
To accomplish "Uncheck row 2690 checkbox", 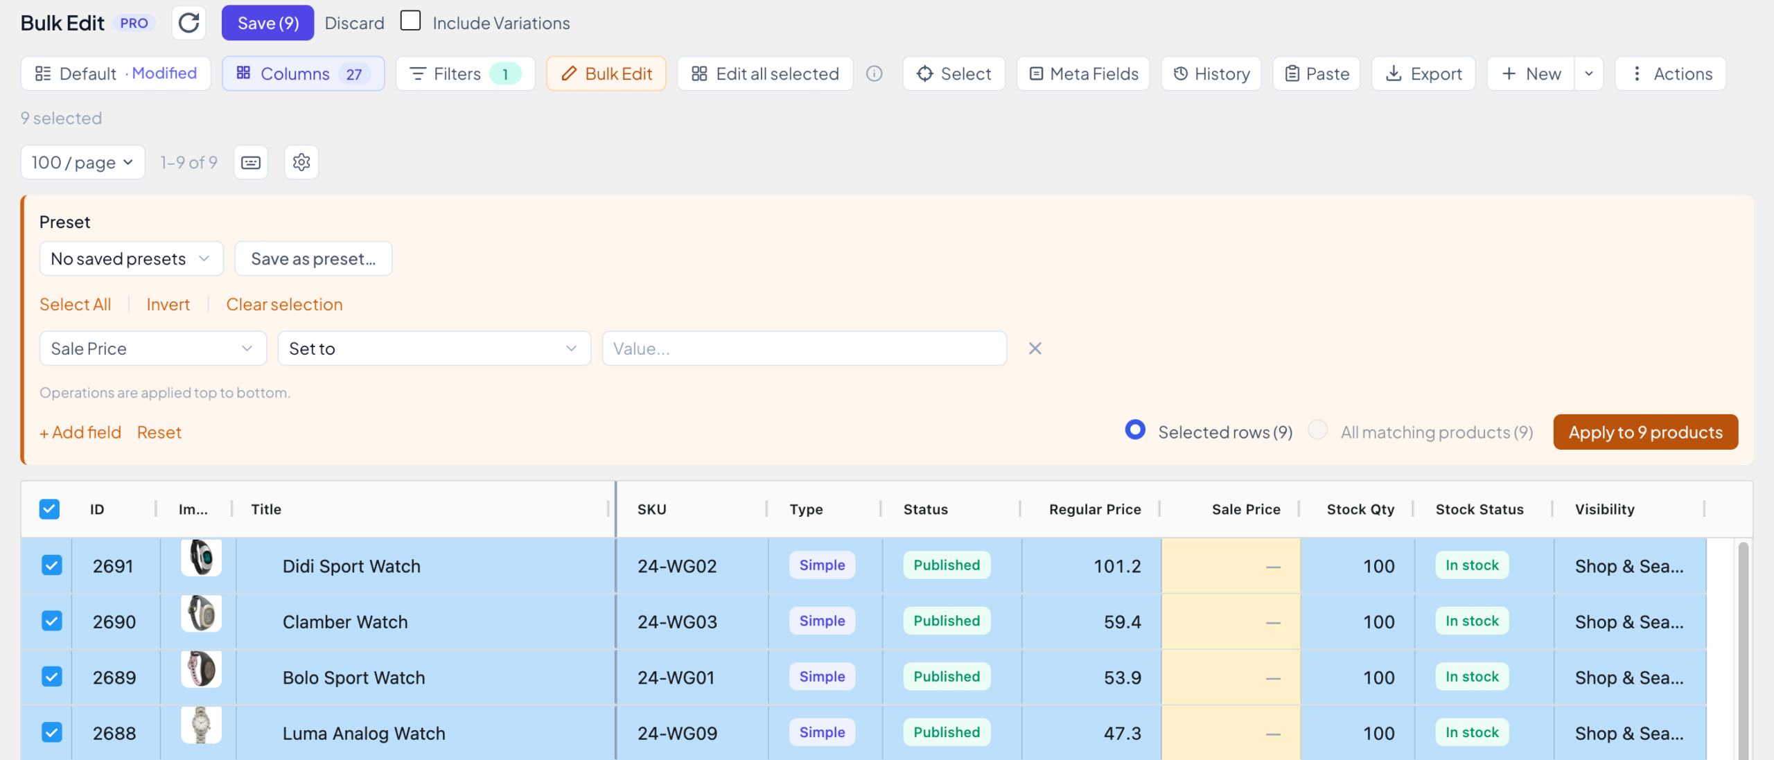I will coord(52,621).
